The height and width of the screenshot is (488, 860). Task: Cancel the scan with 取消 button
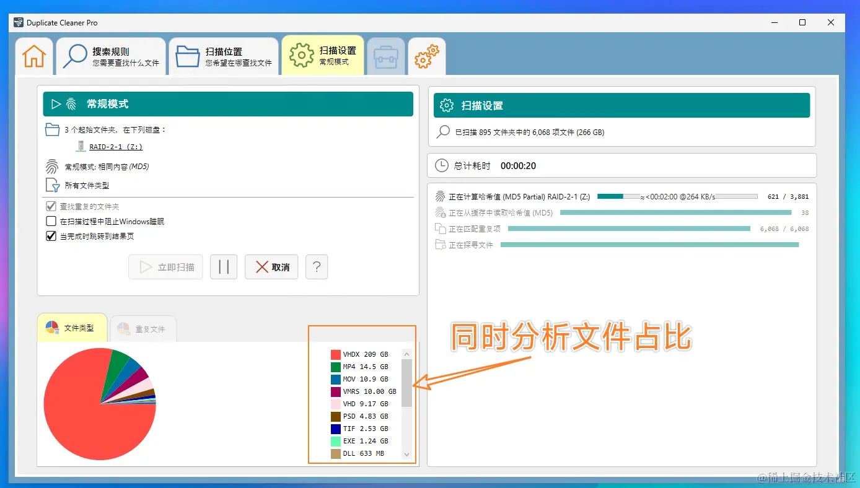pyautogui.click(x=271, y=267)
